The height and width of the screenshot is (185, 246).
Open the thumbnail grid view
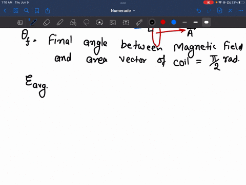[16, 11]
